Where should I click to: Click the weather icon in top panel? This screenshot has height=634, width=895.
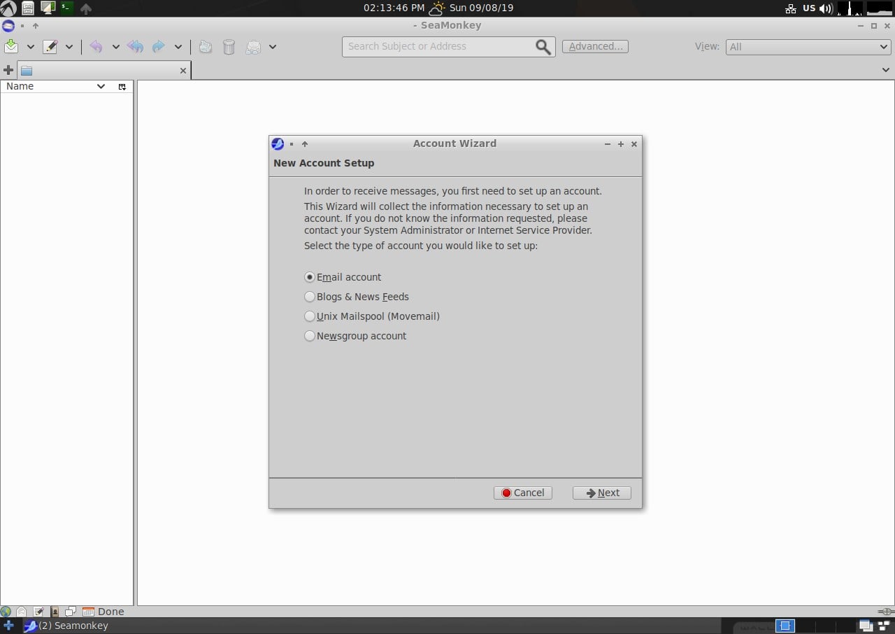click(437, 8)
